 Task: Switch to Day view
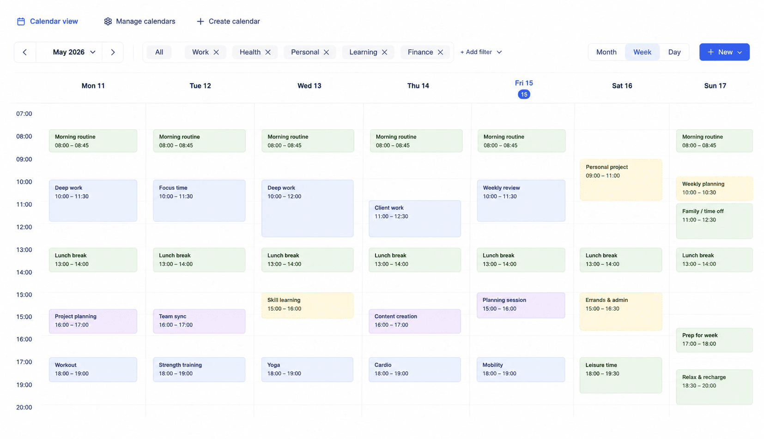click(674, 52)
